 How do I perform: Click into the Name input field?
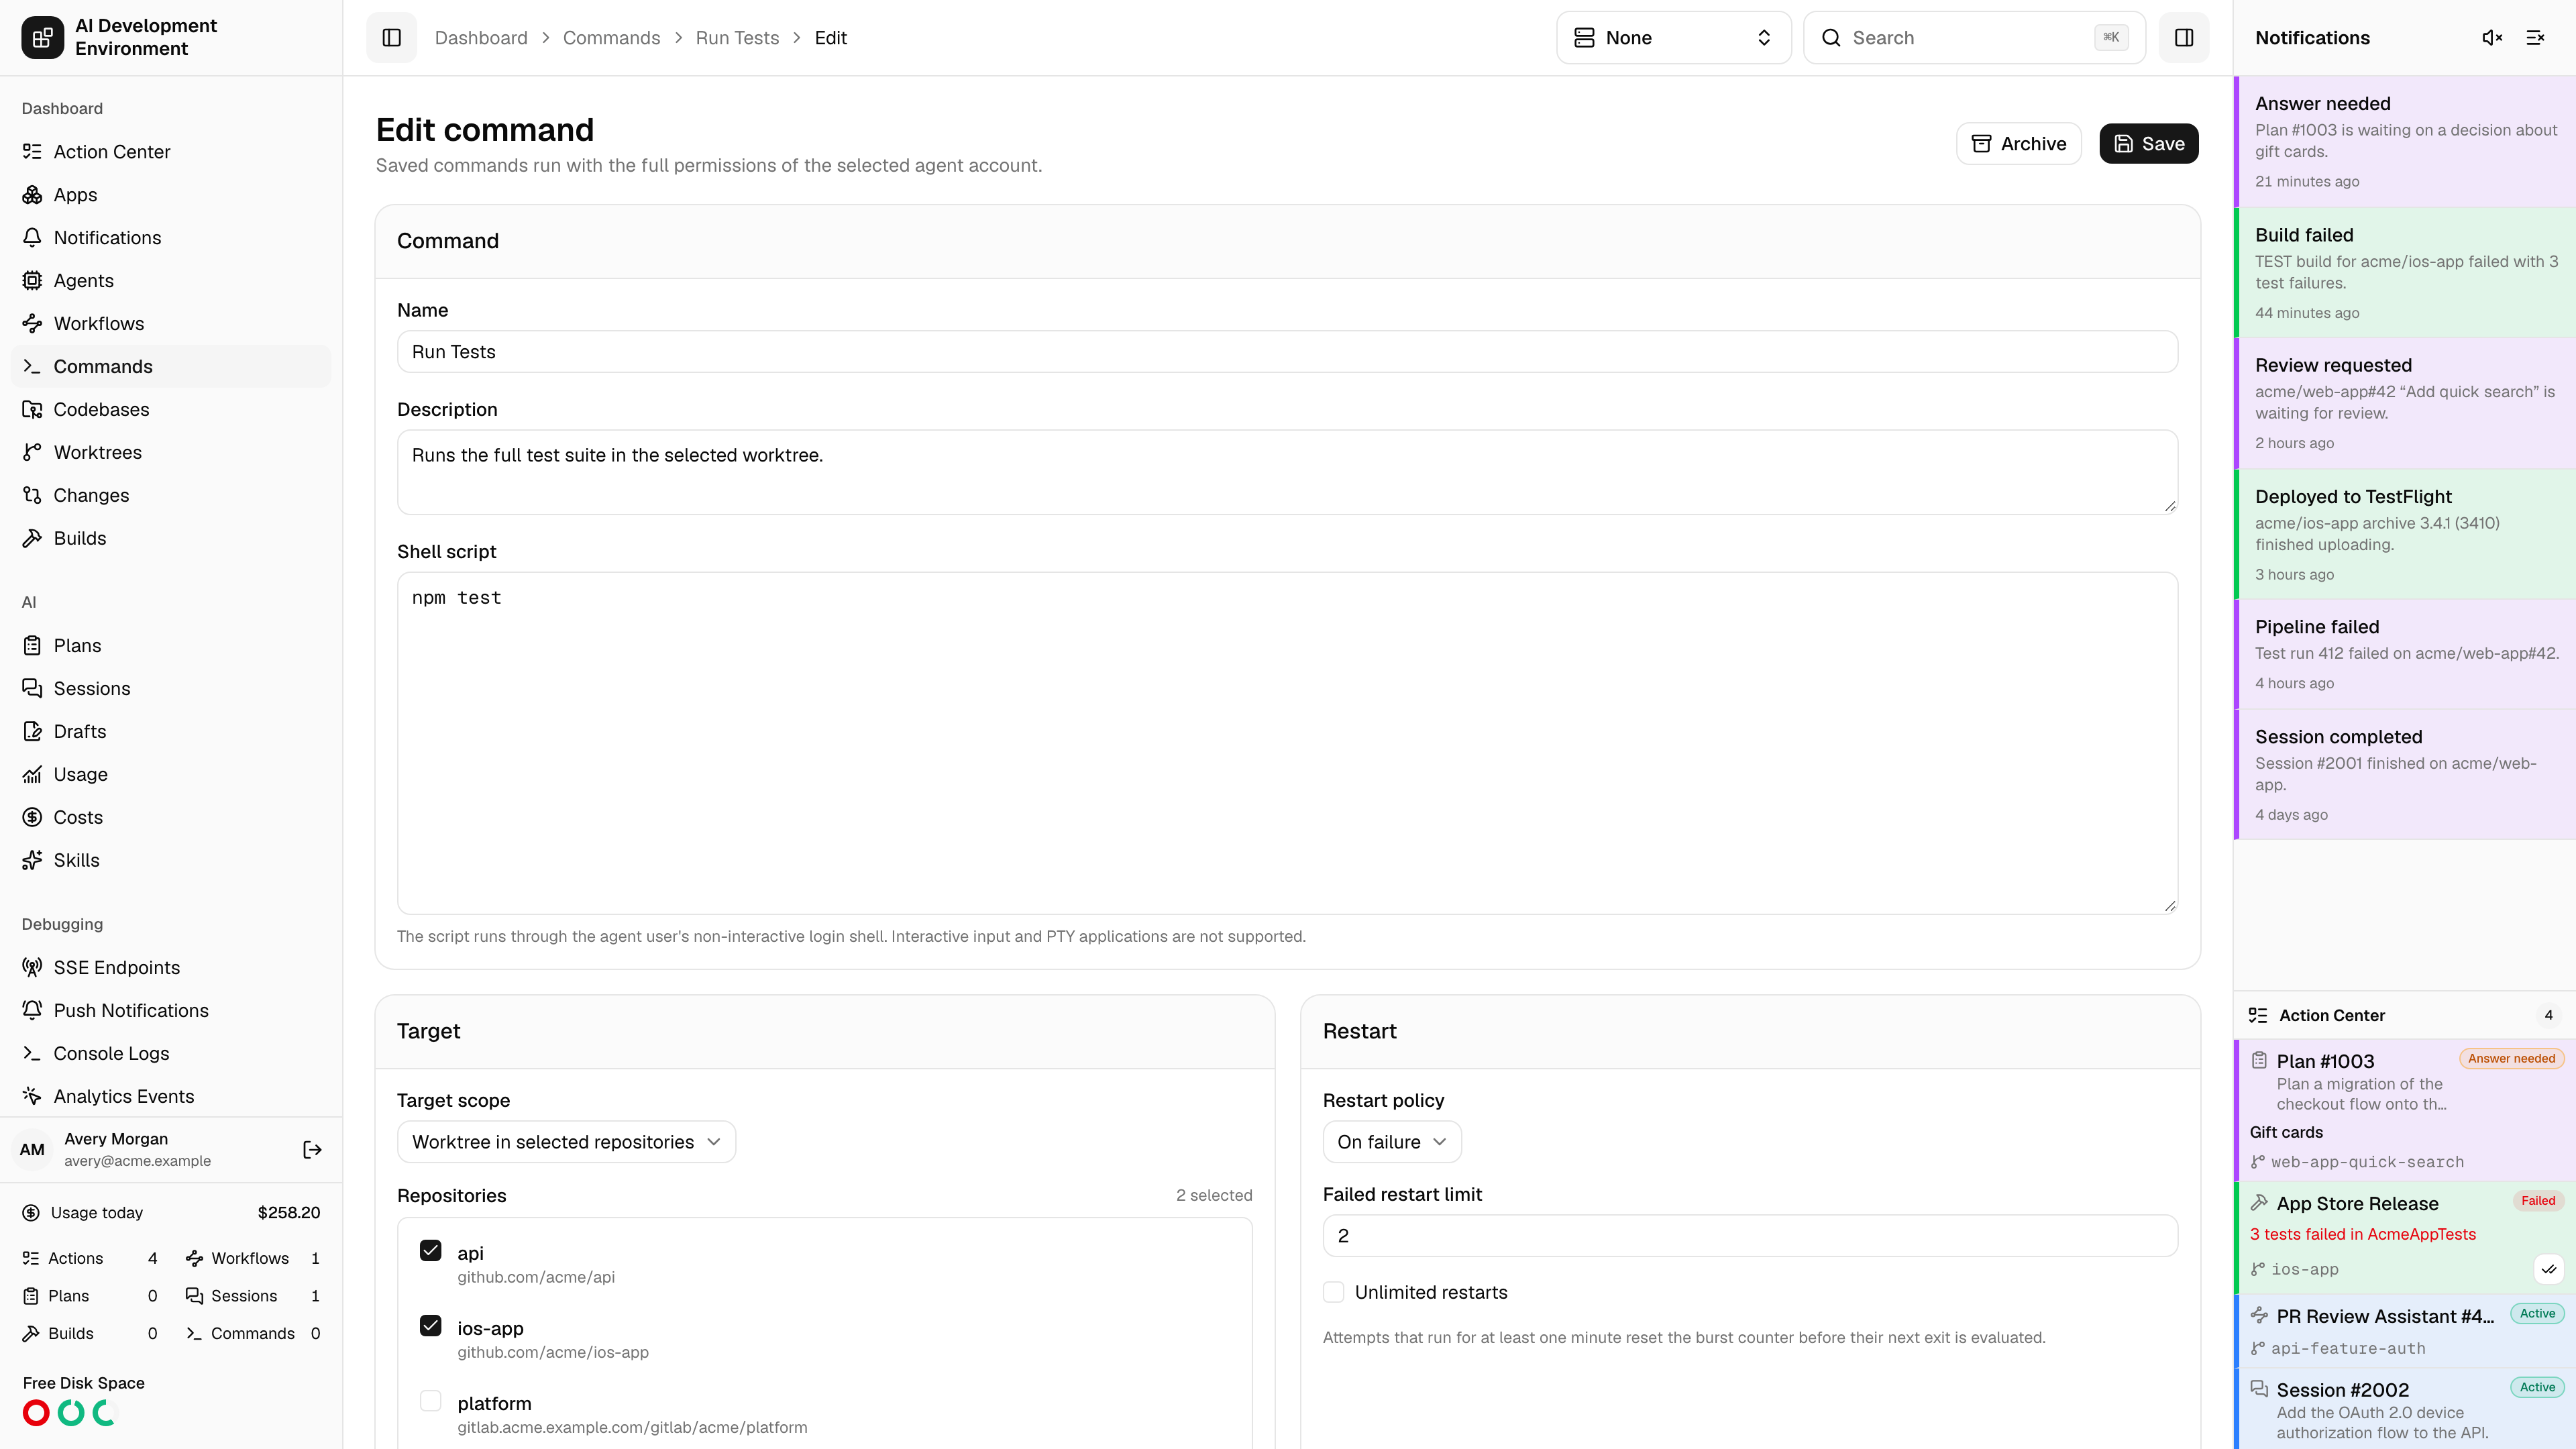pos(1287,352)
